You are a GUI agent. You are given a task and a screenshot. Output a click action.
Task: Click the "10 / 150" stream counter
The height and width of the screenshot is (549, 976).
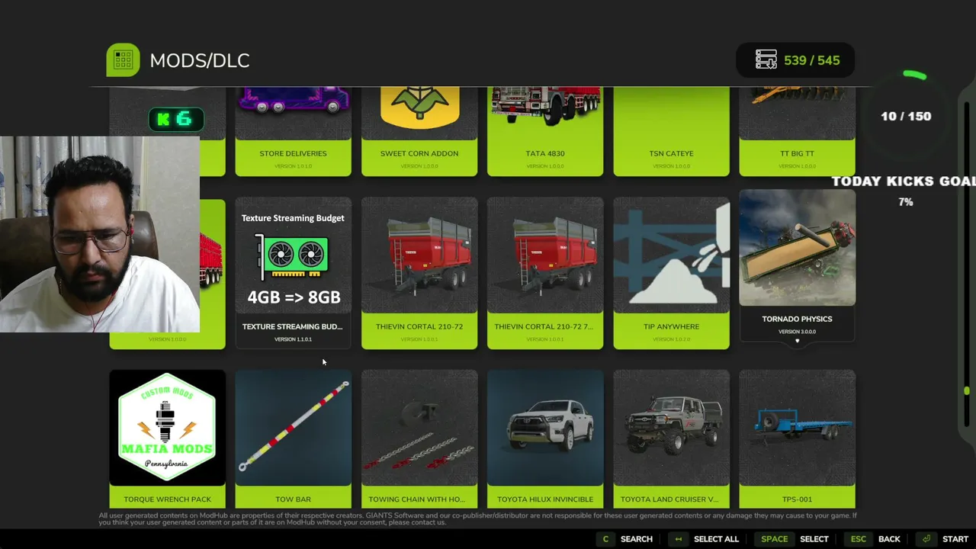(x=906, y=117)
